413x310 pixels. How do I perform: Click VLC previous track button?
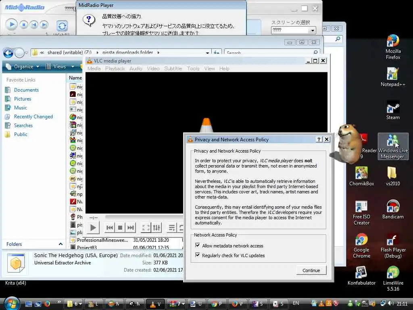coord(110,228)
